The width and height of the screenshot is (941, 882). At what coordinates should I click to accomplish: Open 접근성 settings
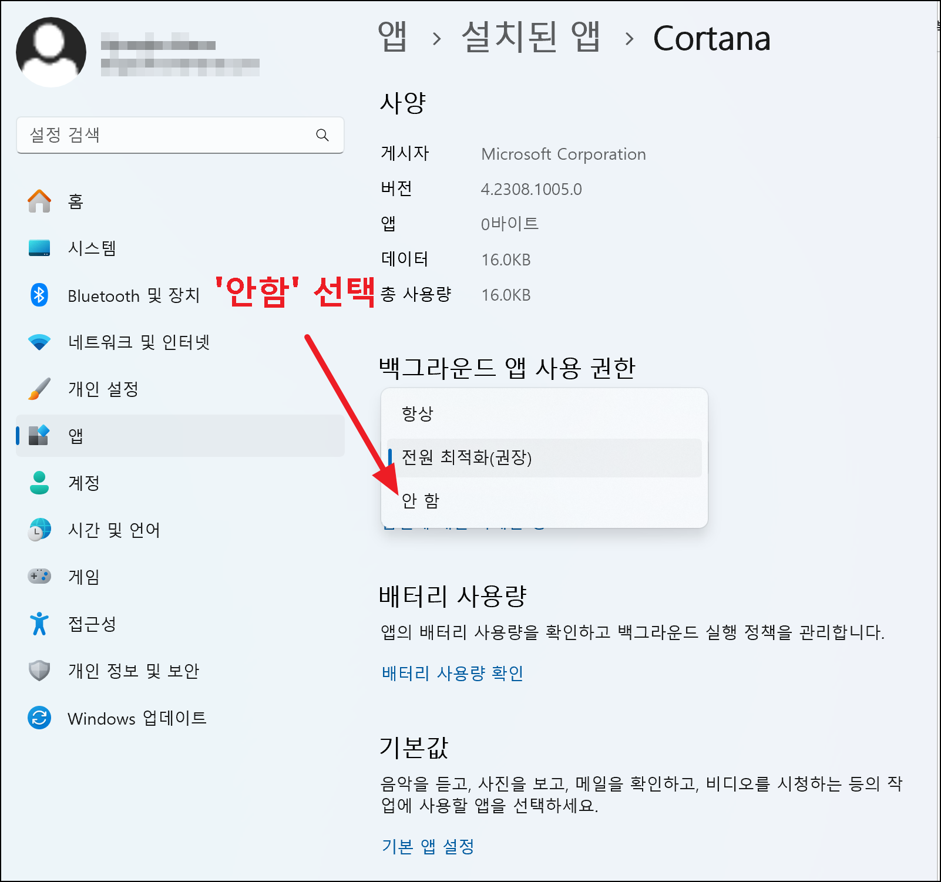[x=180, y=624]
